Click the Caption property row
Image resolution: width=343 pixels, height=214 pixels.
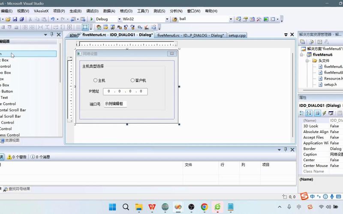323,154
